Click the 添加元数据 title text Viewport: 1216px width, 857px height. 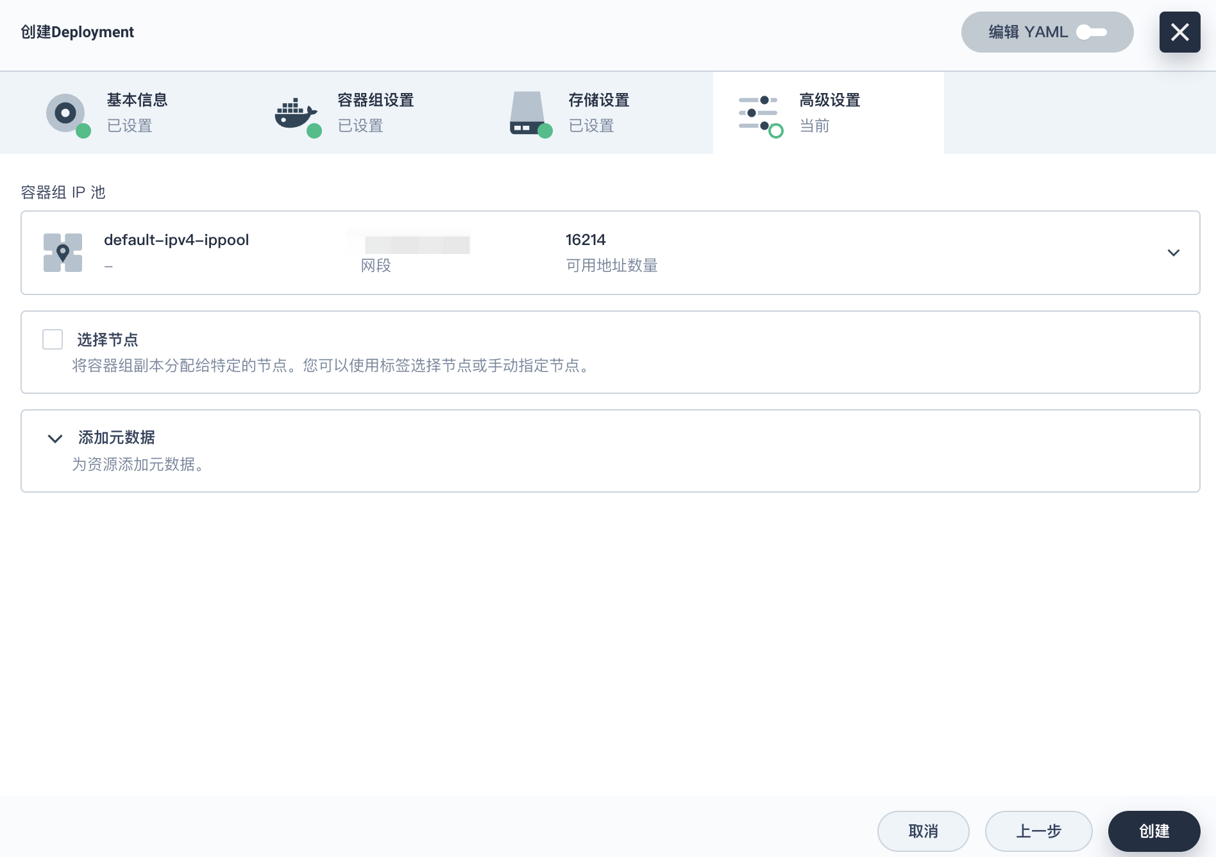(x=117, y=437)
